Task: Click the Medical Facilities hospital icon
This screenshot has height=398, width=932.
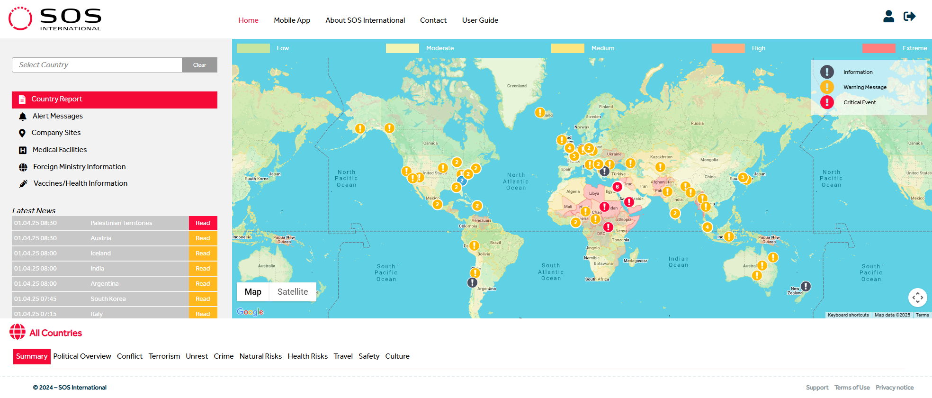Action: (22, 150)
